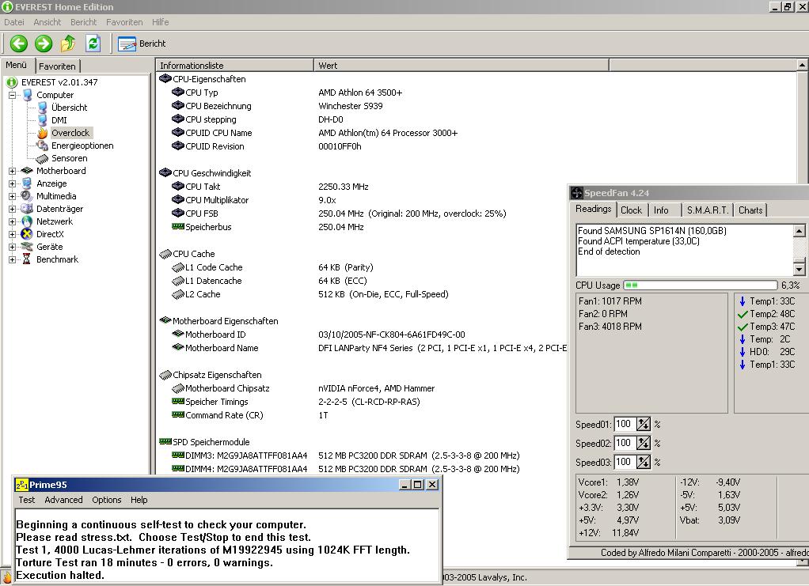
Task: Click the Motherboard icon in tree
Action: click(27, 171)
